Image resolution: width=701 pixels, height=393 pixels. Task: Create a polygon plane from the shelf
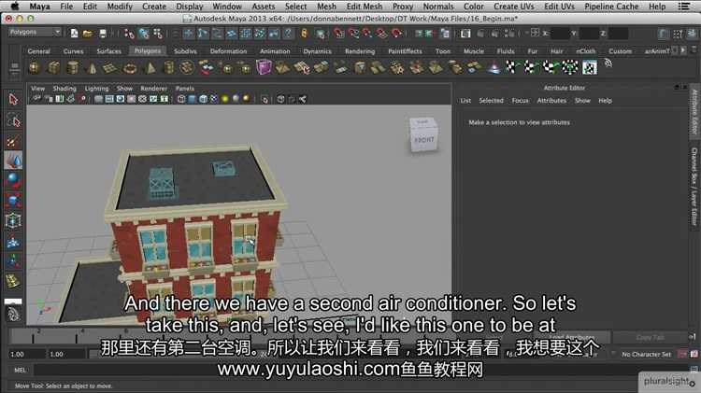(x=110, y=68)
